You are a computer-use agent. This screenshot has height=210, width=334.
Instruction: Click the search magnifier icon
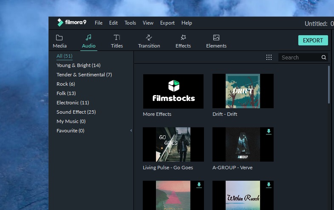324,57
